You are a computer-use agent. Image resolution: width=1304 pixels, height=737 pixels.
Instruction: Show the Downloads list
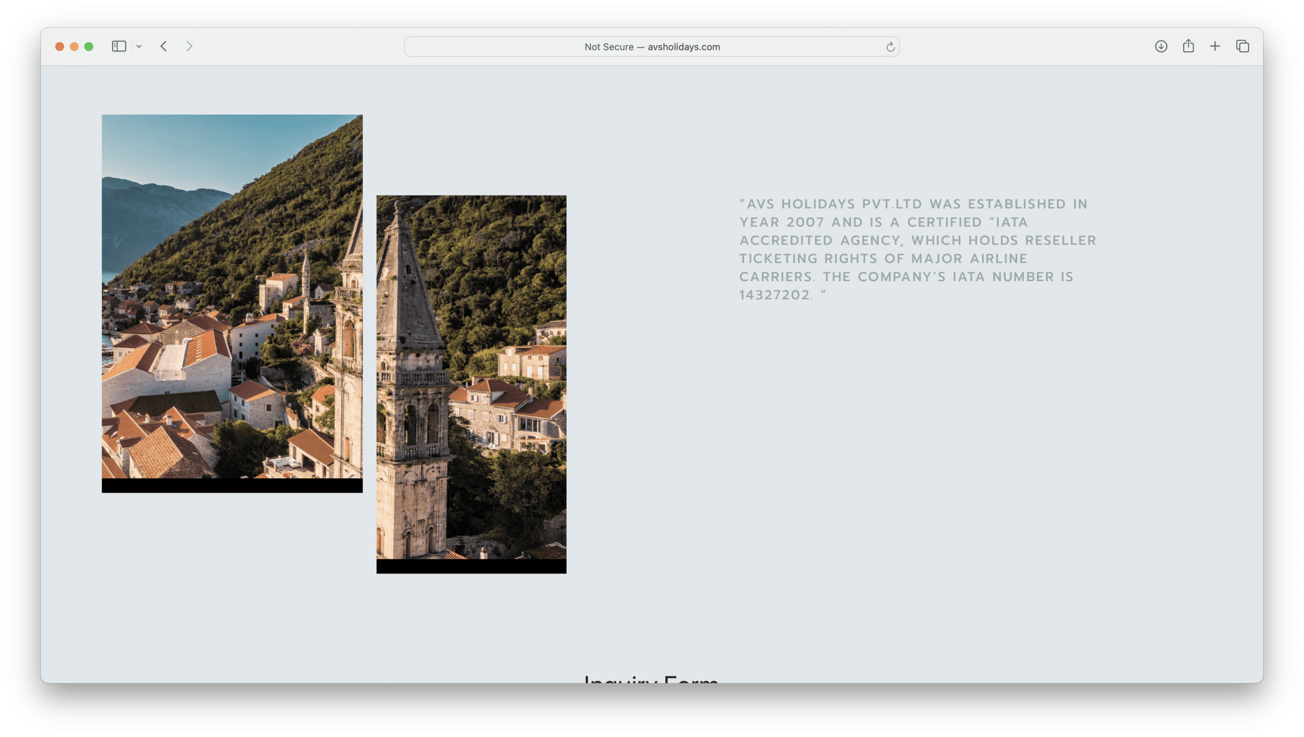coord(1161,46)
